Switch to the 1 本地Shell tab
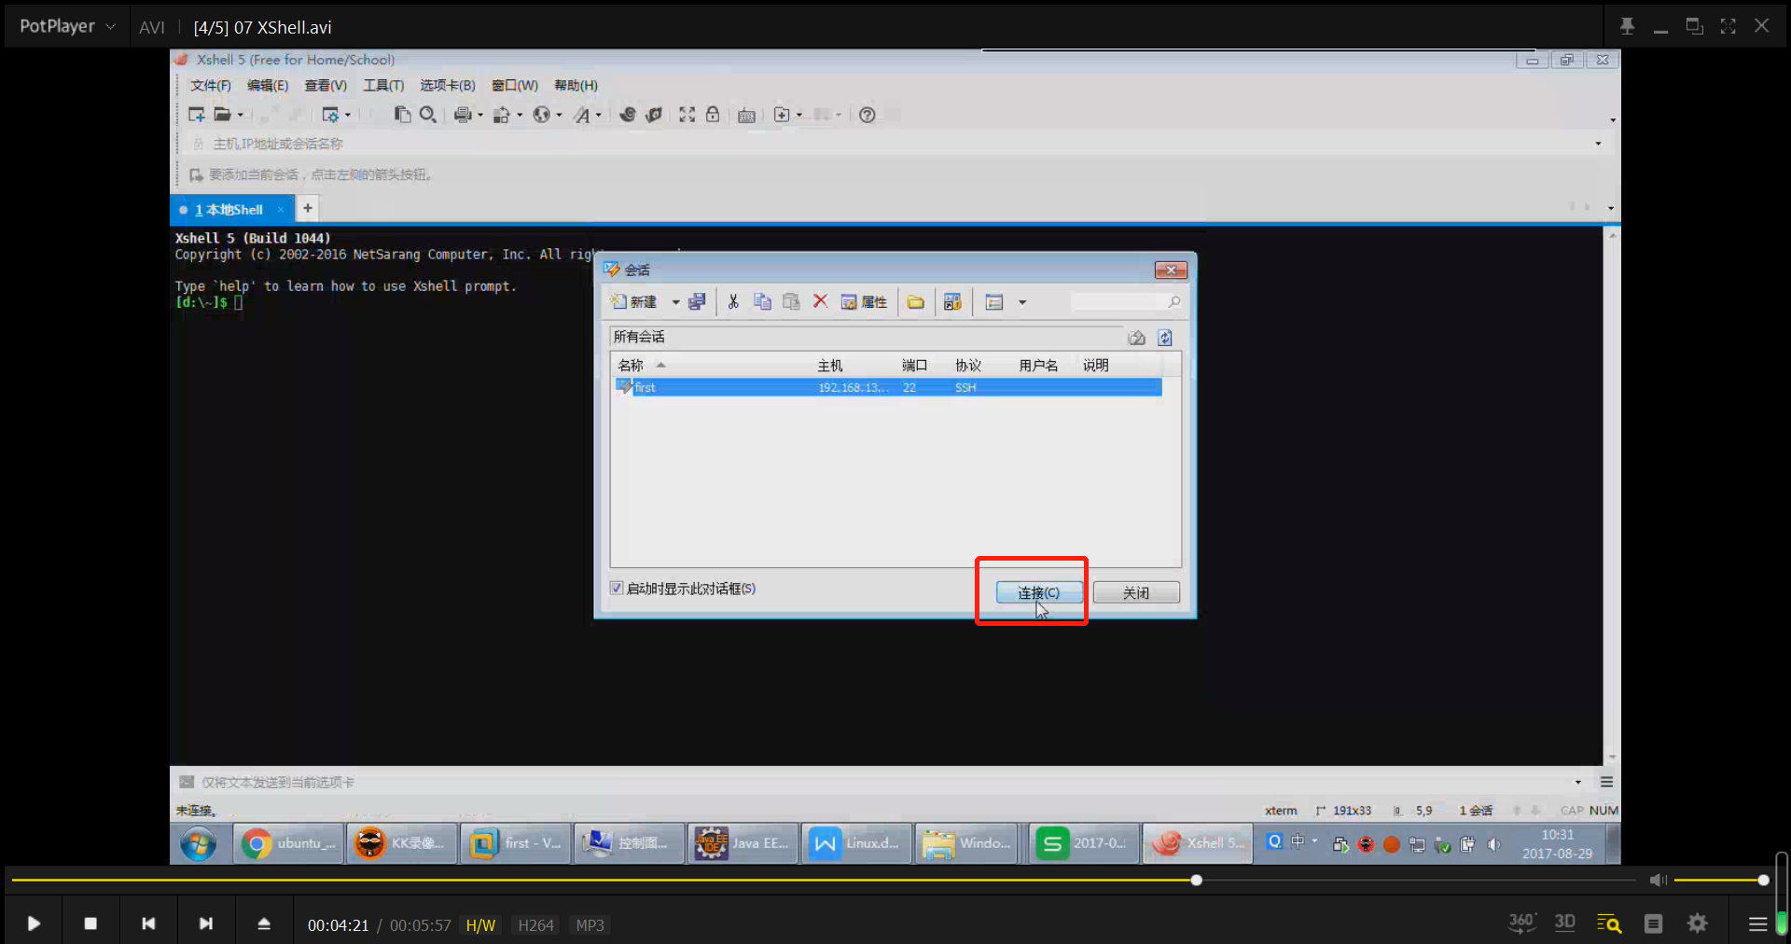The width and height of the screenshot is (1791, 944). click(229, 210)
